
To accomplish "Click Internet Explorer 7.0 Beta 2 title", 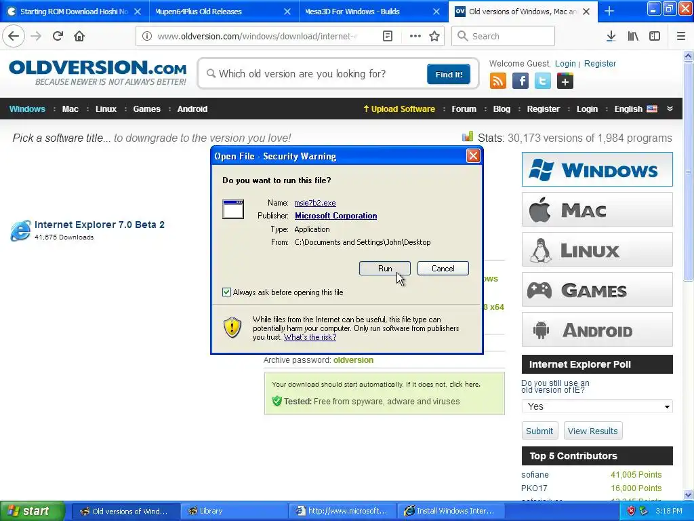I will point(100,225).
